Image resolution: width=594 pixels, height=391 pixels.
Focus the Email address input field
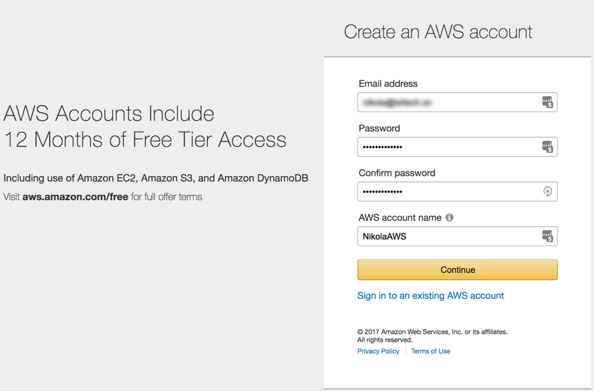click(x=457, y=102)
